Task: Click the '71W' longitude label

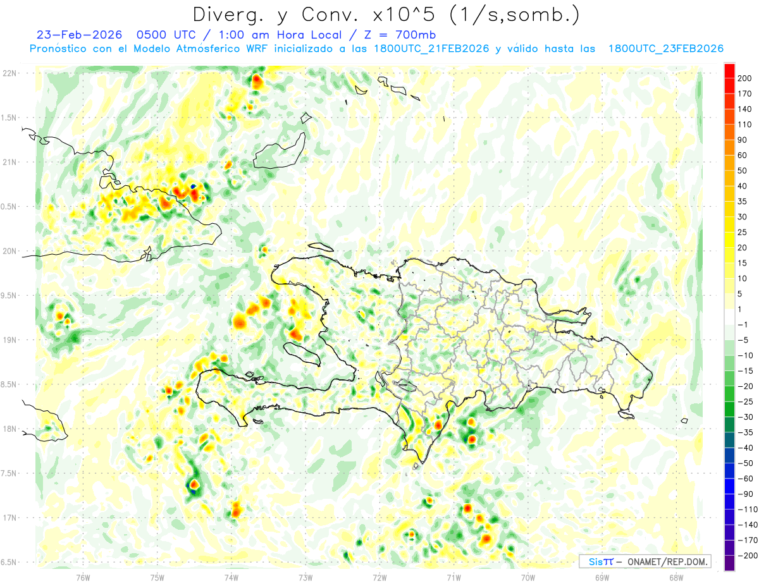Action: pyautogui.click(x=454, y=577)
